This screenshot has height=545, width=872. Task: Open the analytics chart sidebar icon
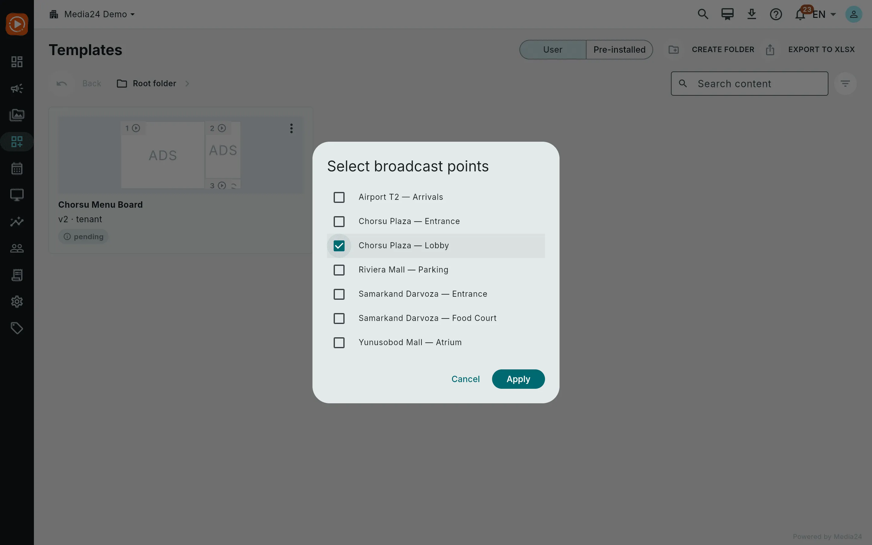point(17,221)
